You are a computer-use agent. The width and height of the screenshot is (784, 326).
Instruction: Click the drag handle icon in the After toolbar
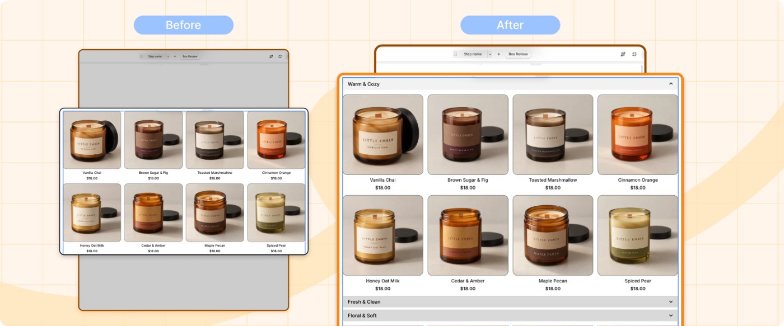tap(455, 54)
